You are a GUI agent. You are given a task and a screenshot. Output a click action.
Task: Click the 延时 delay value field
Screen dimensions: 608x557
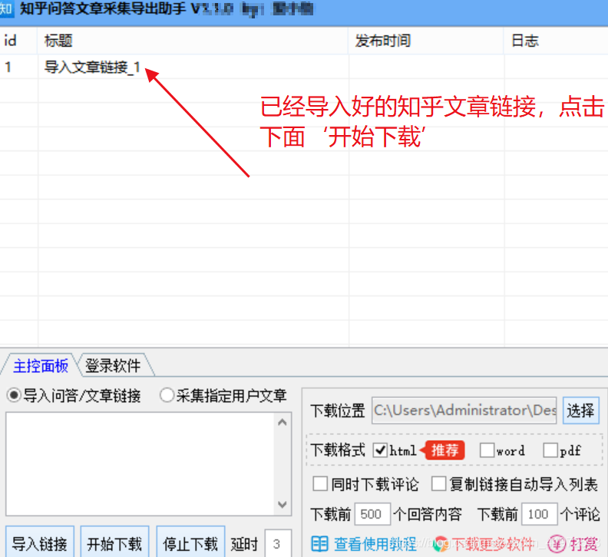[x=278, y=543]
